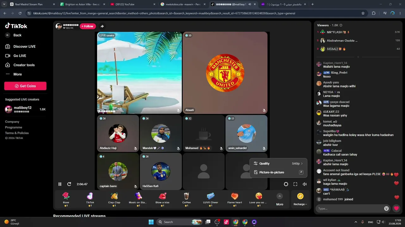Viewport: 405px width, 227px height.
Task: Click the taskbar Search box
Action: tap(180, 222)
